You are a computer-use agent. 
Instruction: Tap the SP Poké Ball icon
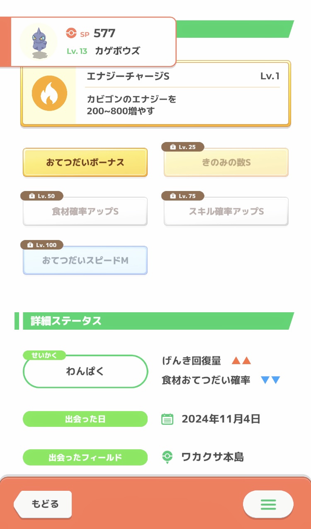71,33
